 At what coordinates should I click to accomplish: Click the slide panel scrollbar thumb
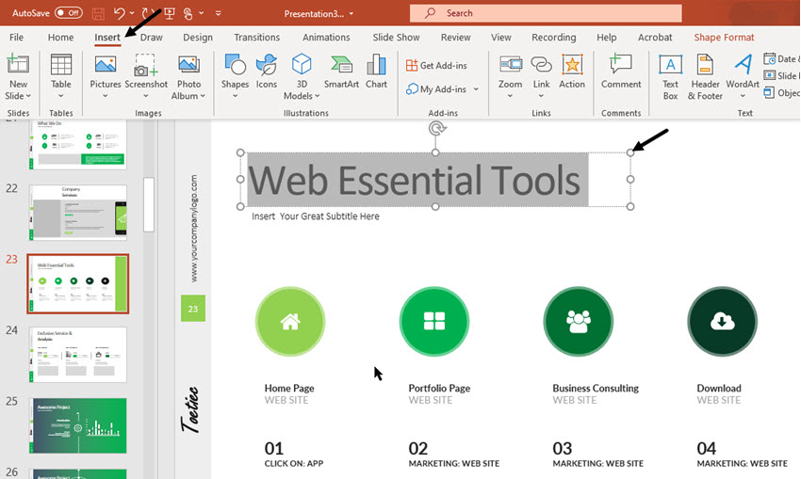[149, 204]
